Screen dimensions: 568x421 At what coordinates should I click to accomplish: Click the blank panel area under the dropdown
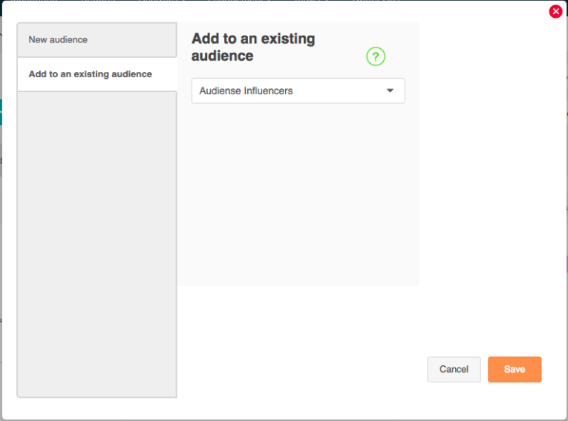pyautogui.click(x=298, y=194)
